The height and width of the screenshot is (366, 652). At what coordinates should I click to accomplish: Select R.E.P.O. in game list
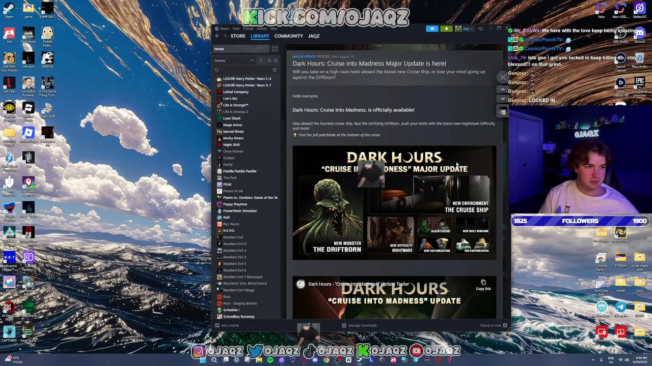point(229,231)
